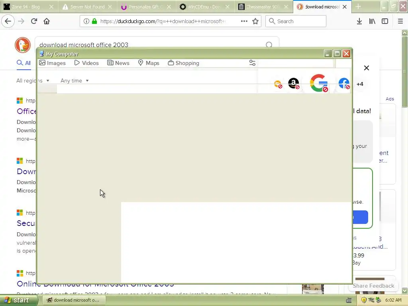
Task: Open the Firefox Library icon
Action: (x=372, y=21)
